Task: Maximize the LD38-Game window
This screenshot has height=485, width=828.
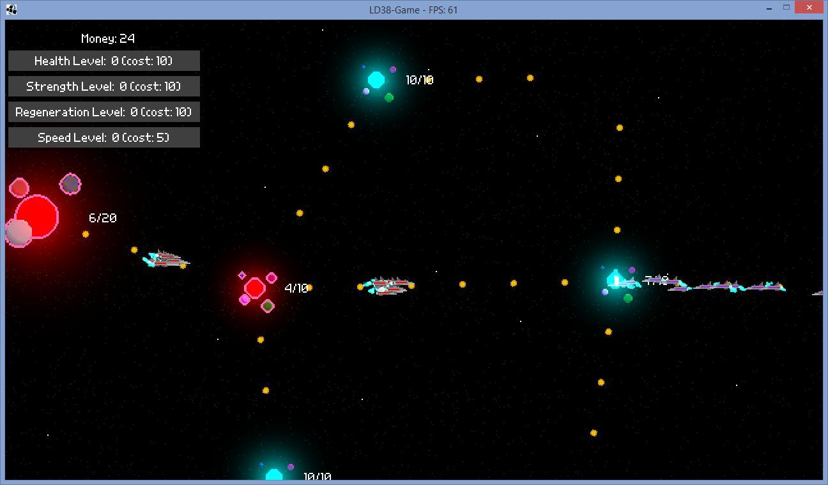Action: (x=786, y=8)
